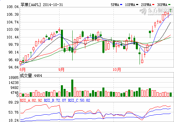Click the 成交量:4464 volume label
This screenshot has height=122, width=174.
tap(31, 76)
